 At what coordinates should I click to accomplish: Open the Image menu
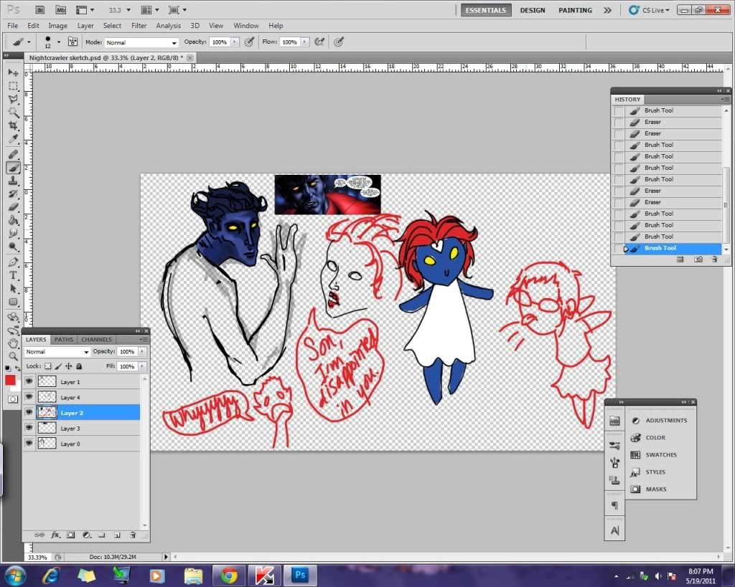point(57,26)
